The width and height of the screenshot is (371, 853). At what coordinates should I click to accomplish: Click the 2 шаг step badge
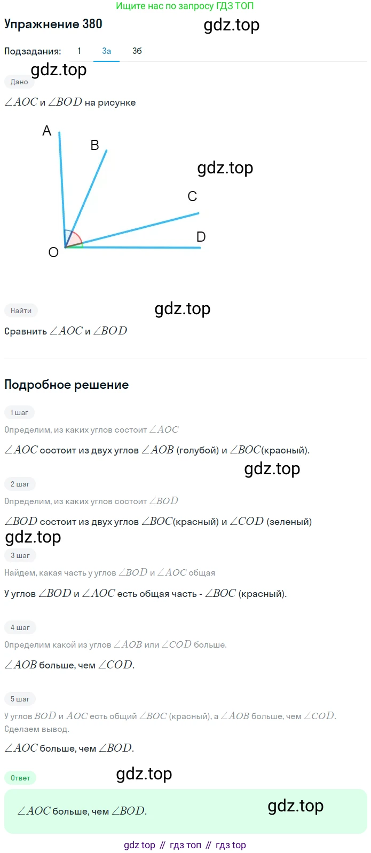[20, 484]
